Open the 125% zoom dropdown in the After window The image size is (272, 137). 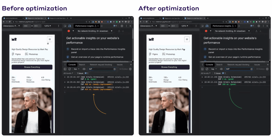(x=185, y=26)
